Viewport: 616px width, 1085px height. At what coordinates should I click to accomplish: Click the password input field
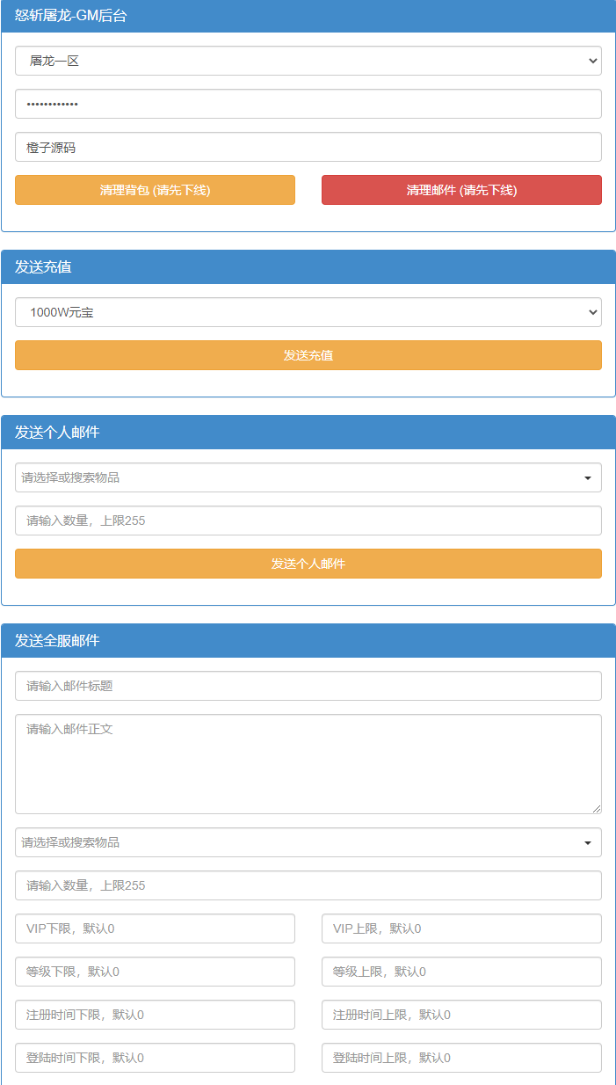[x=308, y=104]
